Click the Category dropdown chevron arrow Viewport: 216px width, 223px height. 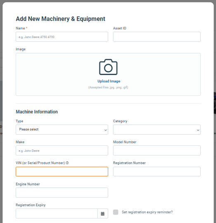198,130
